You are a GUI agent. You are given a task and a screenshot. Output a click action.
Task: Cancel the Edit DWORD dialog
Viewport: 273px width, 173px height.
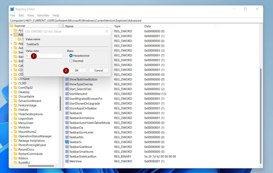pos(98,70)
